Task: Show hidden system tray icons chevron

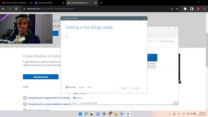Action: 170,114
